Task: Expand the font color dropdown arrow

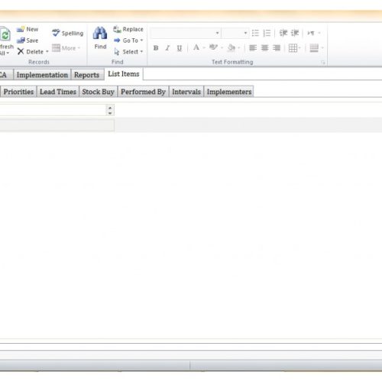Action: pos(204,47)
